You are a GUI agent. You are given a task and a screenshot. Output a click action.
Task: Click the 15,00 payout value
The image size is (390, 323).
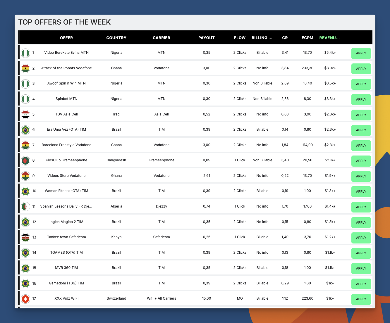coord(207,298)
